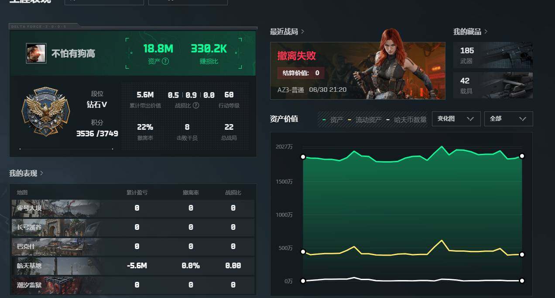Click the 22% 撤离率 stat
The height and width of the screenshot is (298, 555).
click(x=145, y=127)
